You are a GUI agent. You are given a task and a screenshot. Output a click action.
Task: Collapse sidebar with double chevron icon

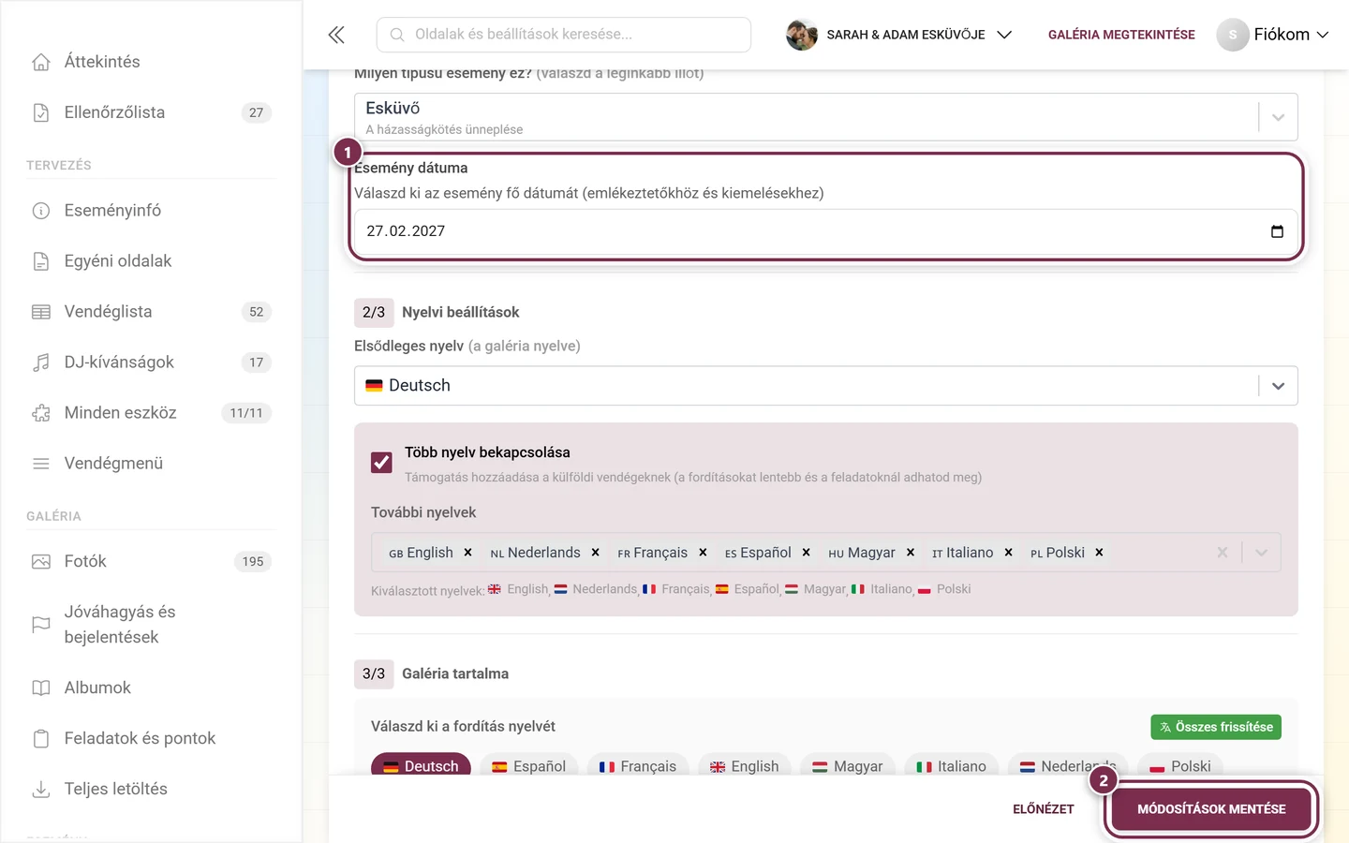pos(336,35)
